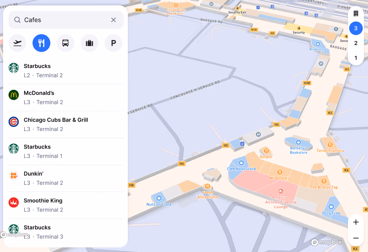The image size is (368, 252).
Task: Click gate H6 label on map
Action: (182, 164)
